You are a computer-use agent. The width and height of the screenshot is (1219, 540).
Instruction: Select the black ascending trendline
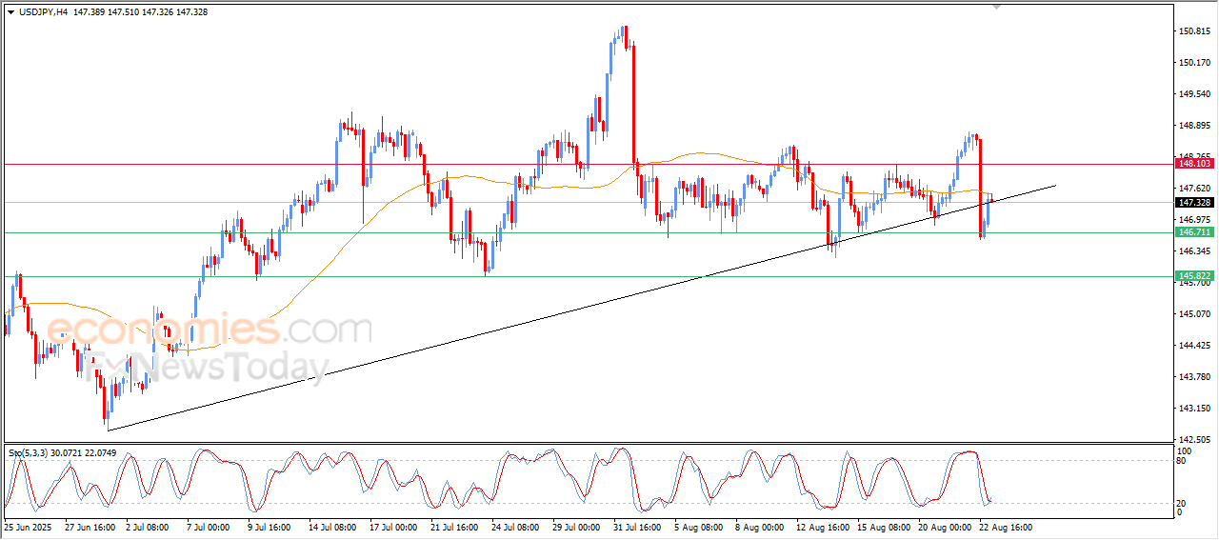(x=581, y=308)
